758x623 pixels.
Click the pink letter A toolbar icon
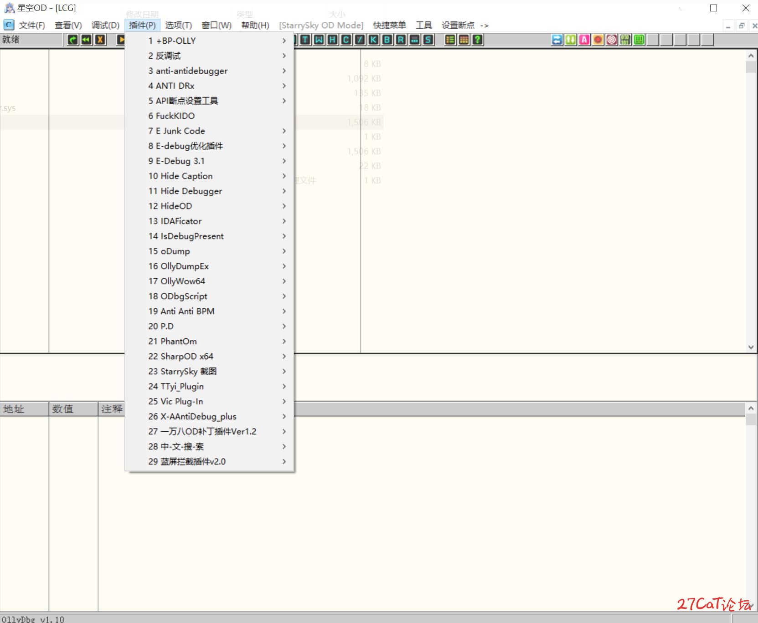click(x=584, y=40)
